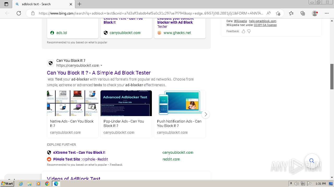Open Settings and more menu
This screenshot has height=187, width=334.
[x=327, y=13]
